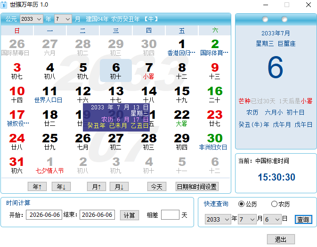Screen dimensions: 317x247
Task: Select July 6 初十 in calendar
Action: 116,70
